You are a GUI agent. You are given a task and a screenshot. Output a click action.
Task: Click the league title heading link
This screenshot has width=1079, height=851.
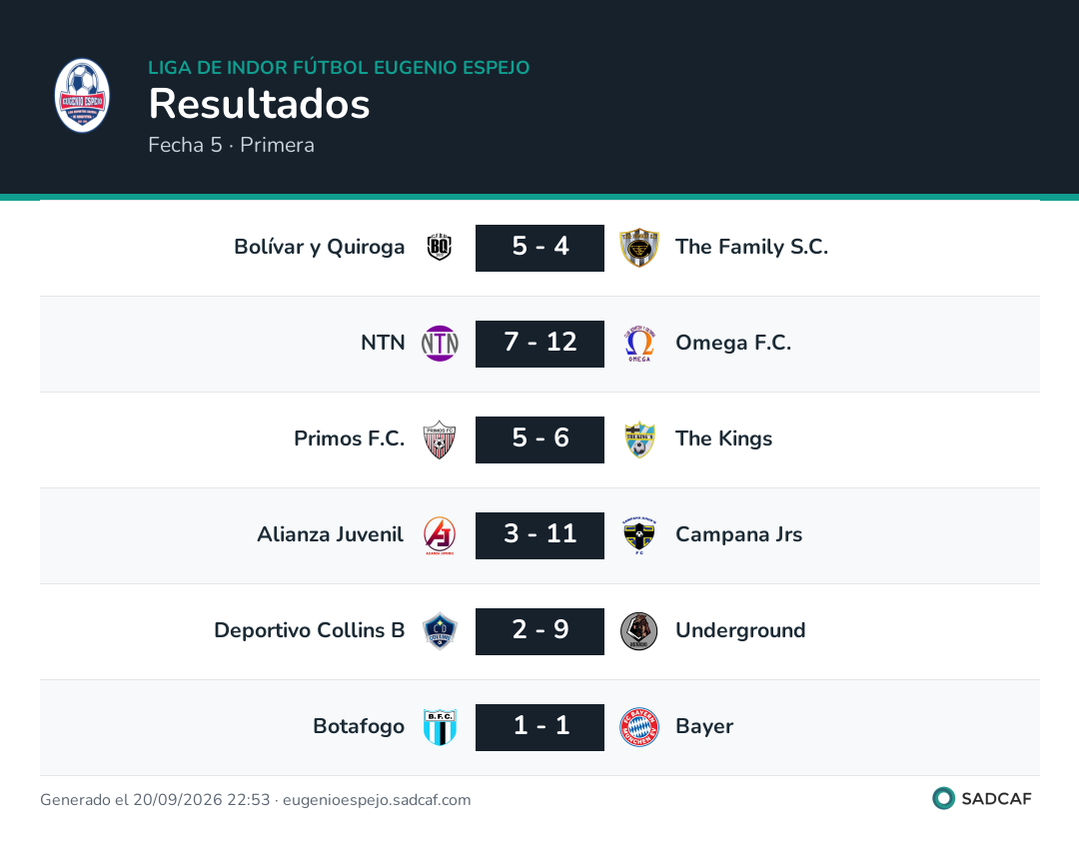340,67
